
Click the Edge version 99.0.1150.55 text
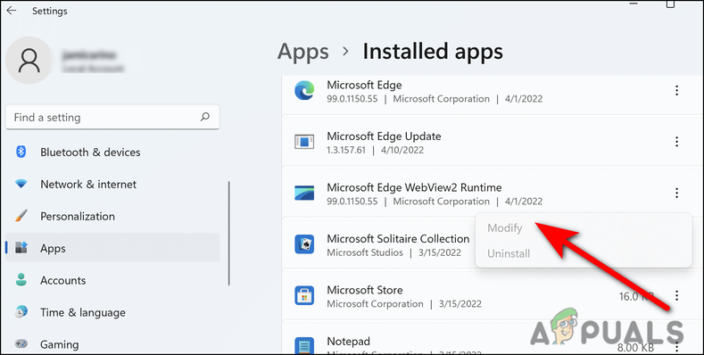coord(352,99)
